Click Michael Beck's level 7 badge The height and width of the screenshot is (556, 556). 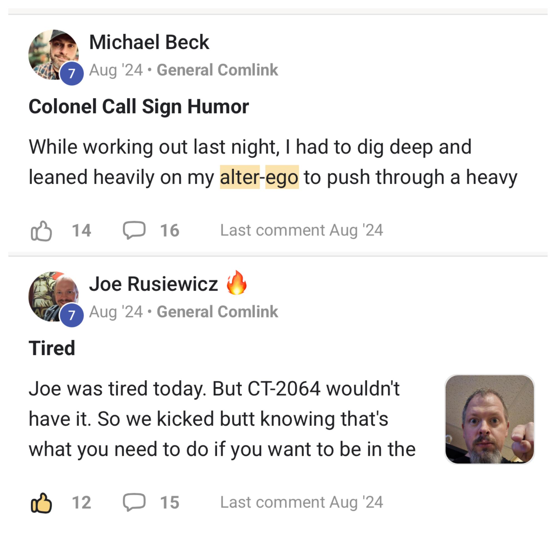click(x=72, y=73)
